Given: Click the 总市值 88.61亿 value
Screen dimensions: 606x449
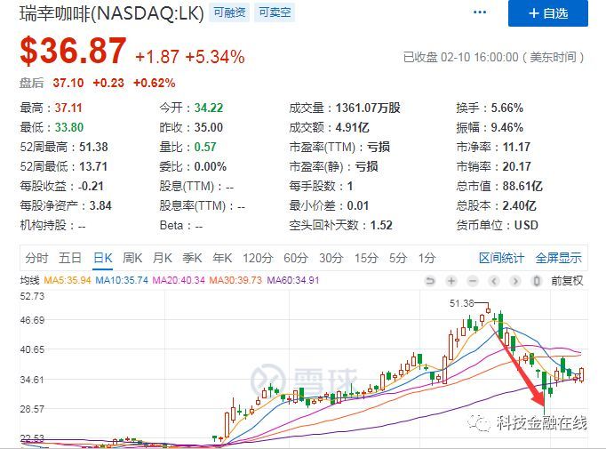Looking at the screenshot, I should (522, 186).
